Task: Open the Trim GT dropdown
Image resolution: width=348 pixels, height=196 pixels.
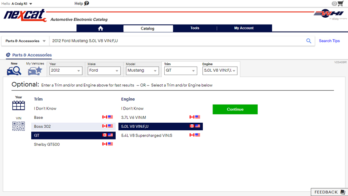Action: [x=180, y=71]
